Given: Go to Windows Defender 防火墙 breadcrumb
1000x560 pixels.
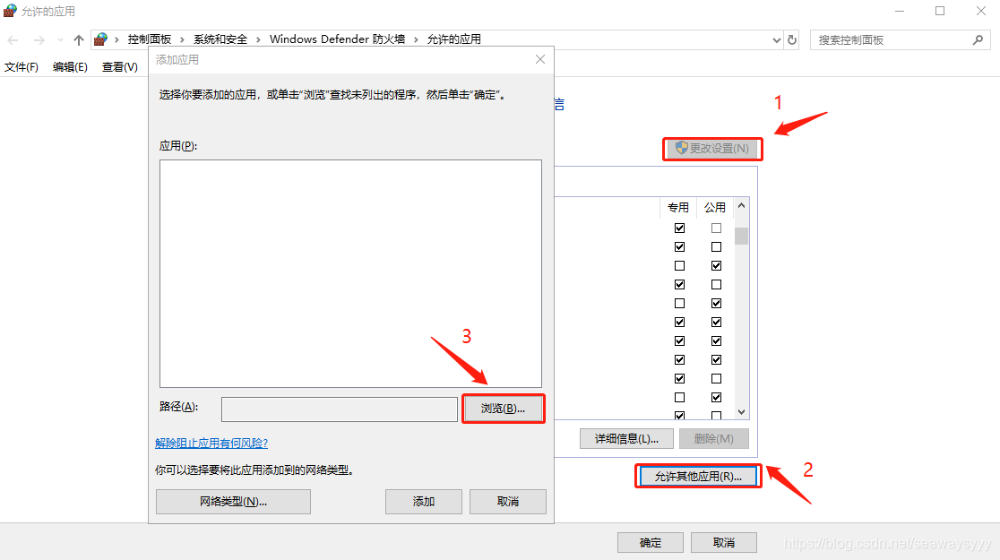Looking at the screenshot, I should pyautogui.click(x=338, y=39).
